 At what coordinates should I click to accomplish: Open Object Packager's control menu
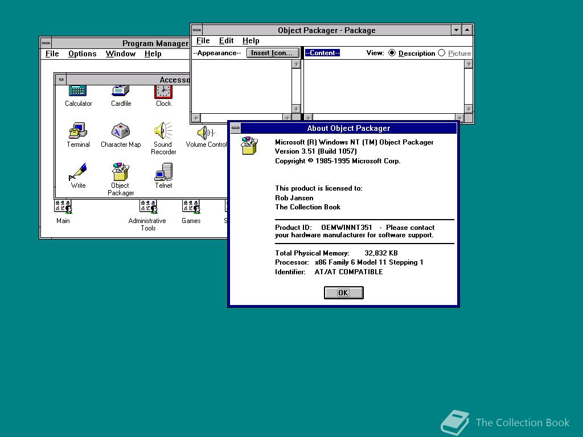pyautogui.click(x=196, y=30)
